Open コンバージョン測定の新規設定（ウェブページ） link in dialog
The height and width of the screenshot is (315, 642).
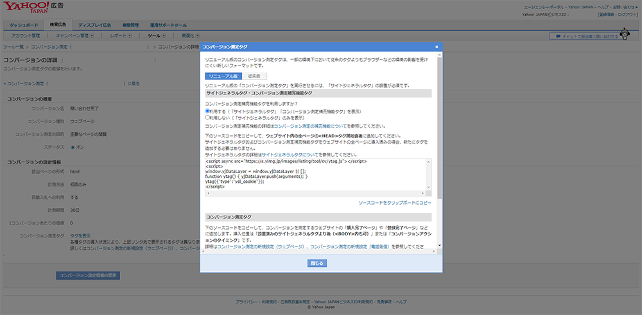[x=261, y=247]
